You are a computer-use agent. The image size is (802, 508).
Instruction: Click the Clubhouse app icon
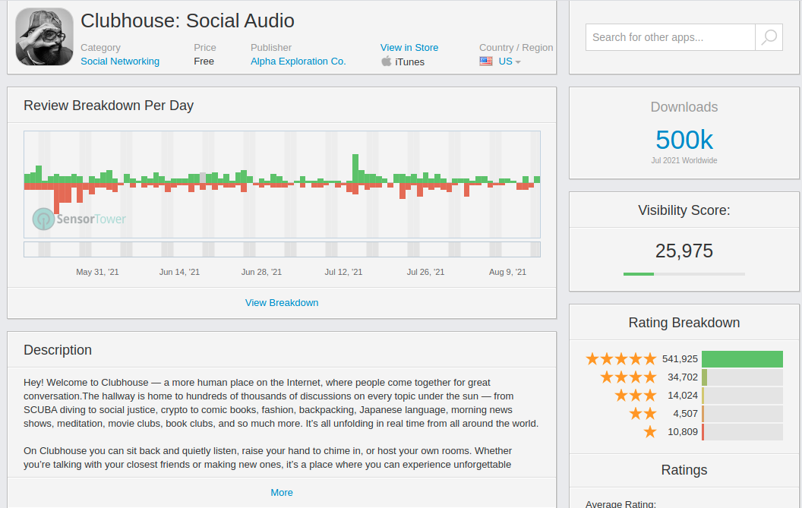coord(44,36)
